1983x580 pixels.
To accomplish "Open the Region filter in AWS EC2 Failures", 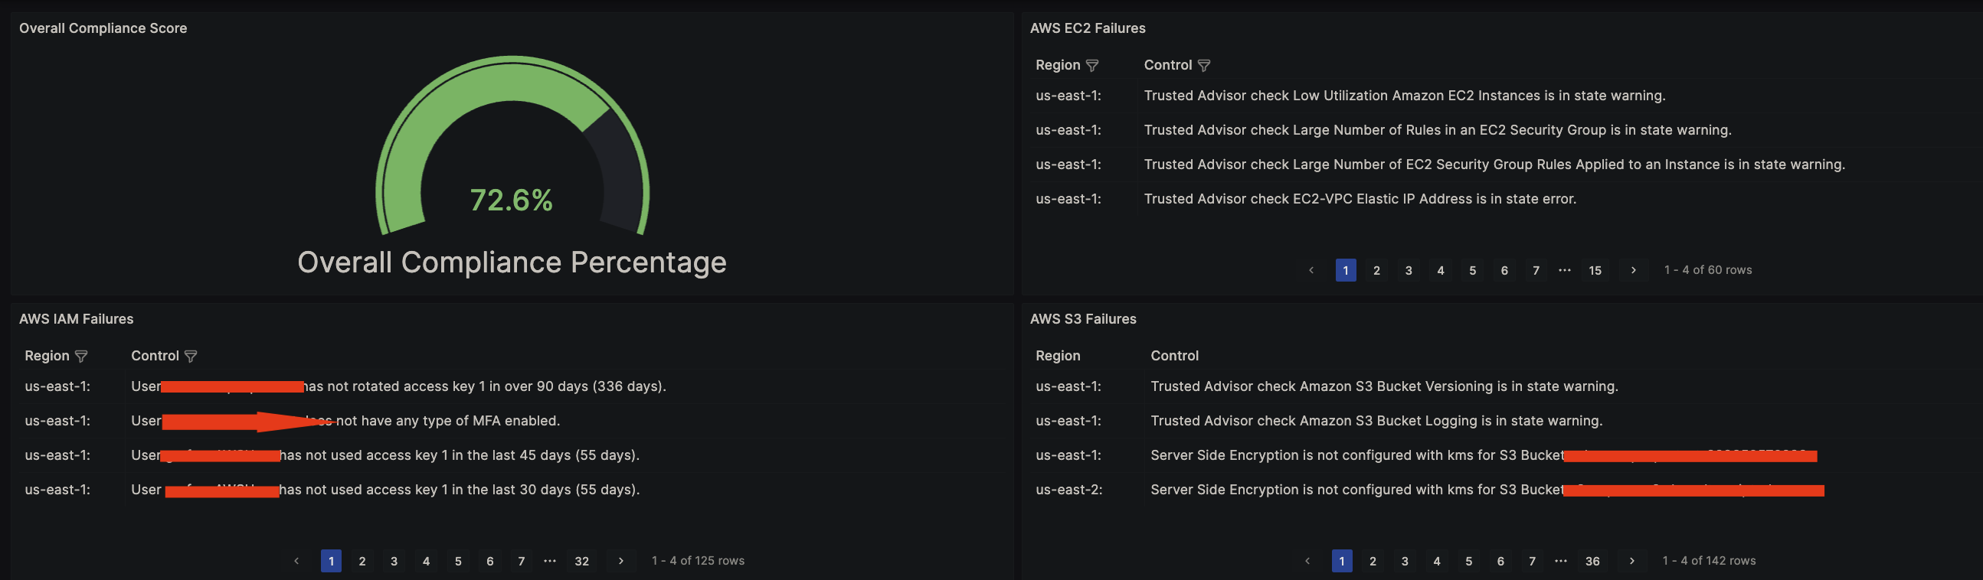I will tap(1091, 65).
